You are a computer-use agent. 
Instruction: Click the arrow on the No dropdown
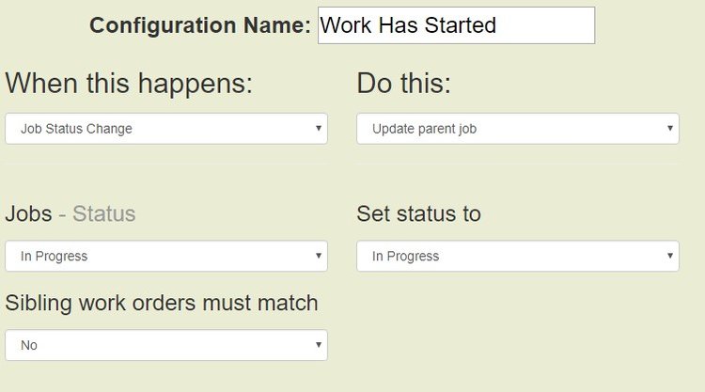pyautogui.click(x=319, y=345)
